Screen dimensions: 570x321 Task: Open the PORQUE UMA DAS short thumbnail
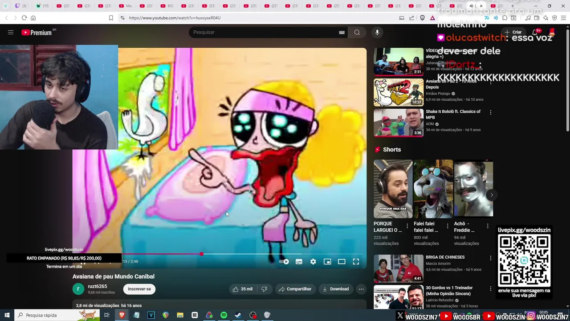(393, 188)
